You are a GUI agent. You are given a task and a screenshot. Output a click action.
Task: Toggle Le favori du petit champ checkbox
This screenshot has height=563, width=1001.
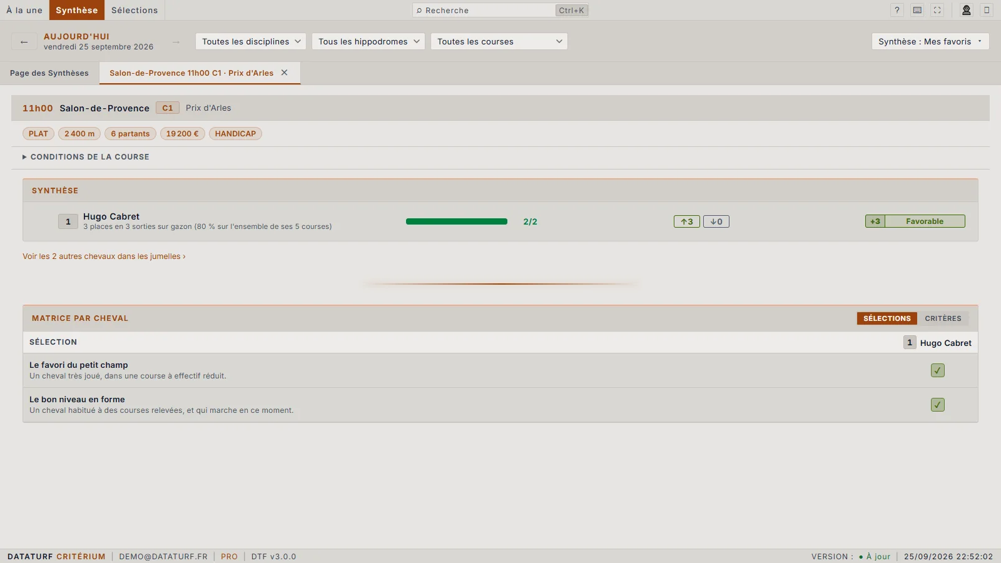coord(937,370)
